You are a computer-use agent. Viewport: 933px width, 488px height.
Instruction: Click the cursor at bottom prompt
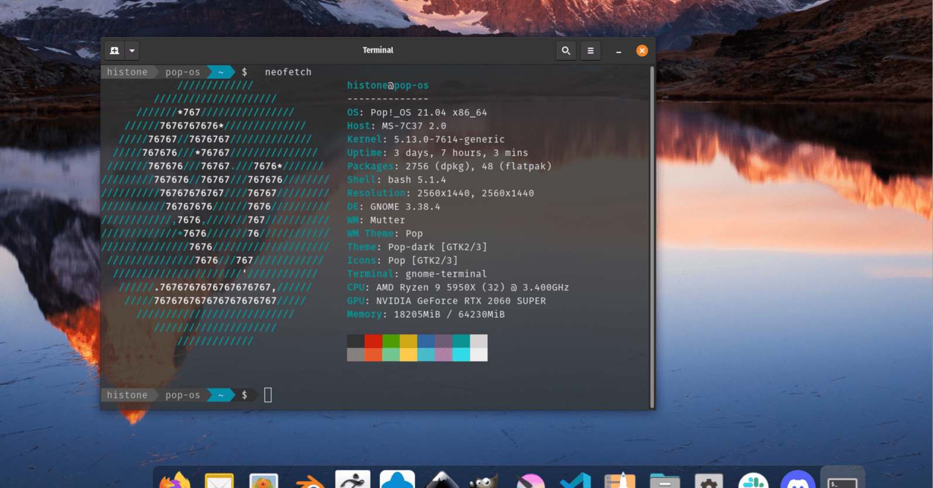[268, 395]
